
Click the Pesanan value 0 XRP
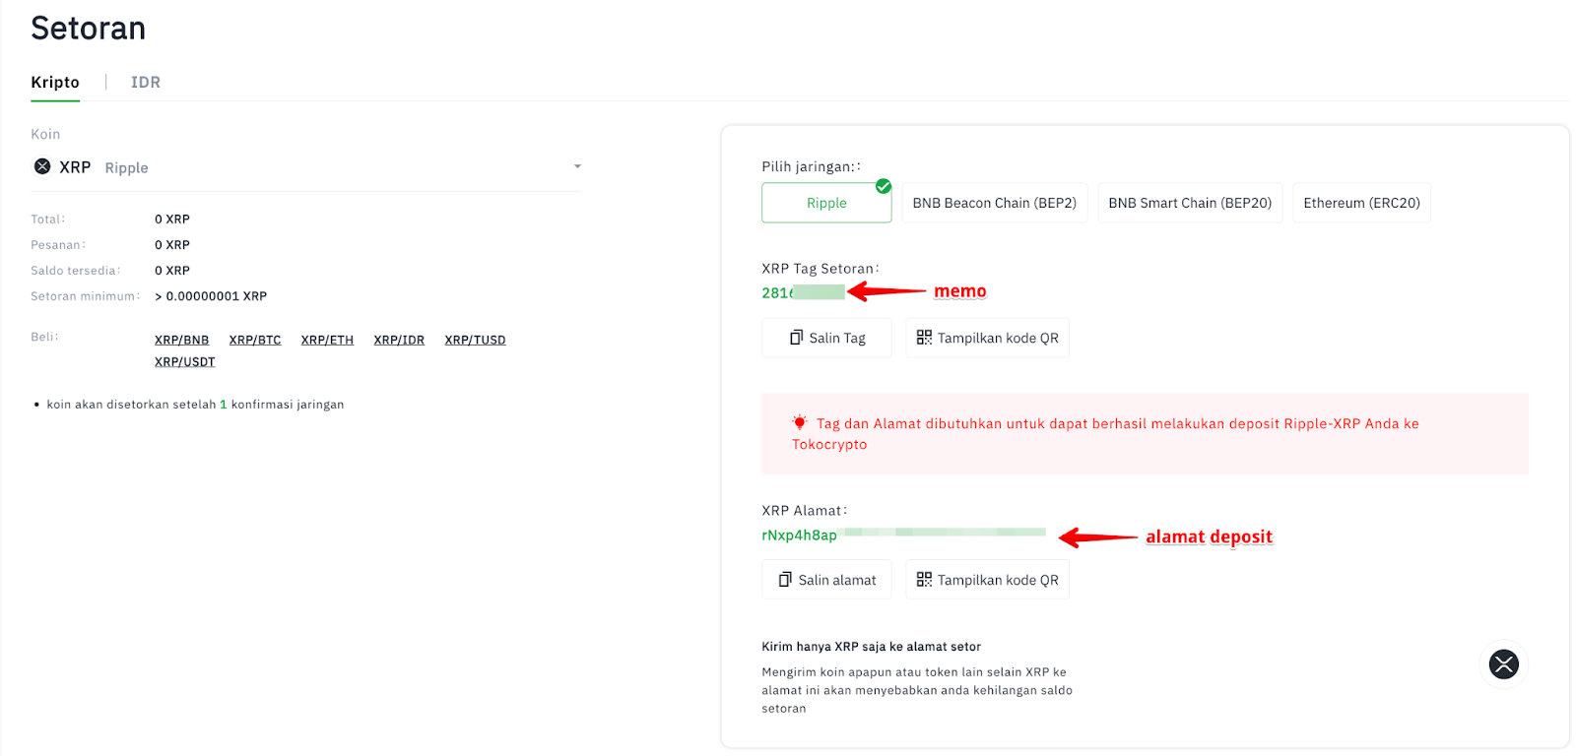tap(172, 244)
